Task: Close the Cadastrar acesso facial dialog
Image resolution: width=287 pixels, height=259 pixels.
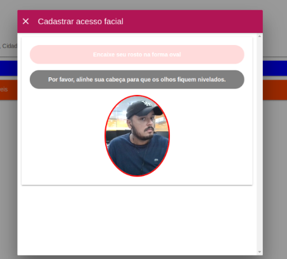Action: tap(26, 22)
